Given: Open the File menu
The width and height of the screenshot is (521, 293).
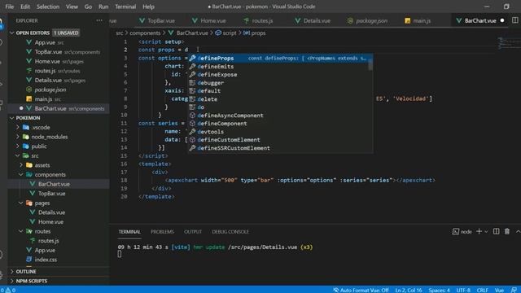Looking at the screenshot, I should 10,7.
